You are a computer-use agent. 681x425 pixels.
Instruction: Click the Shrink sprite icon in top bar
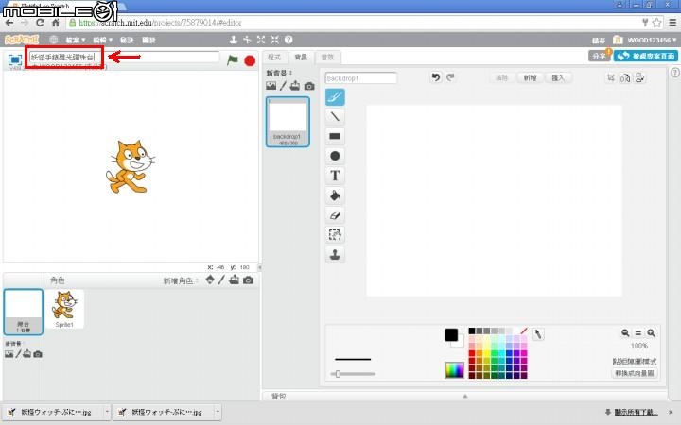[x=275, y=40]
